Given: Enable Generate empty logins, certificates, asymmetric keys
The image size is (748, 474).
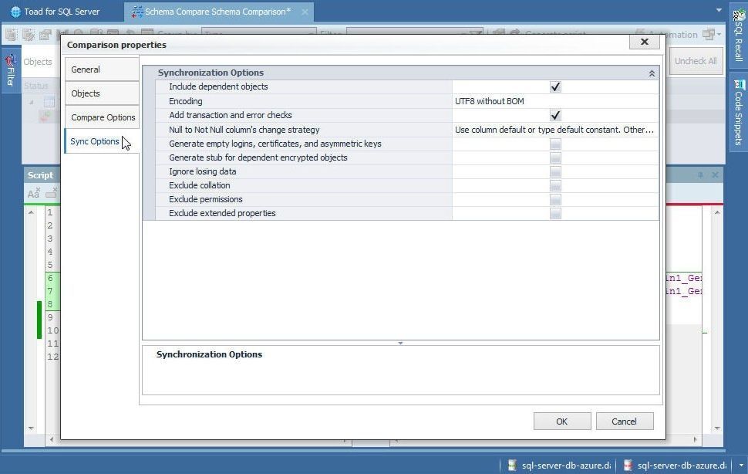Looking at the screenshot, I should (x=555, y=144).
